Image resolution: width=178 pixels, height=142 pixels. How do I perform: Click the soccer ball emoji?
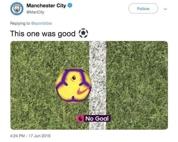click(83, 33)
